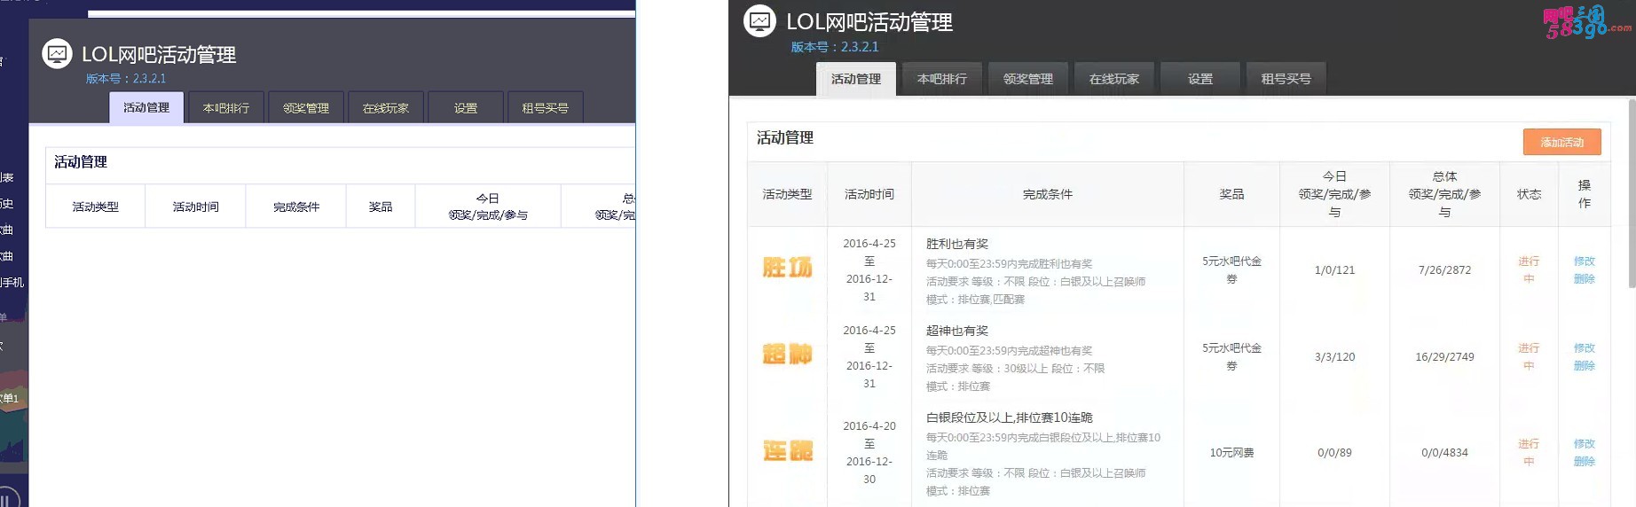Screen dimensions: 1636x507
Task: Open 本吧排行 tab in the left window
Action: [226, 107]
